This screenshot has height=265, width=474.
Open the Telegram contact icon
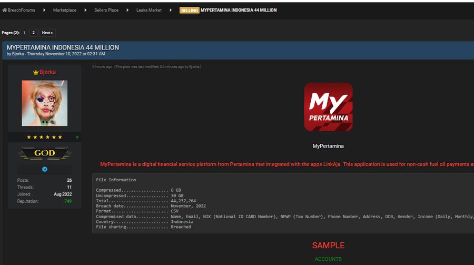[x=45, y=169]
